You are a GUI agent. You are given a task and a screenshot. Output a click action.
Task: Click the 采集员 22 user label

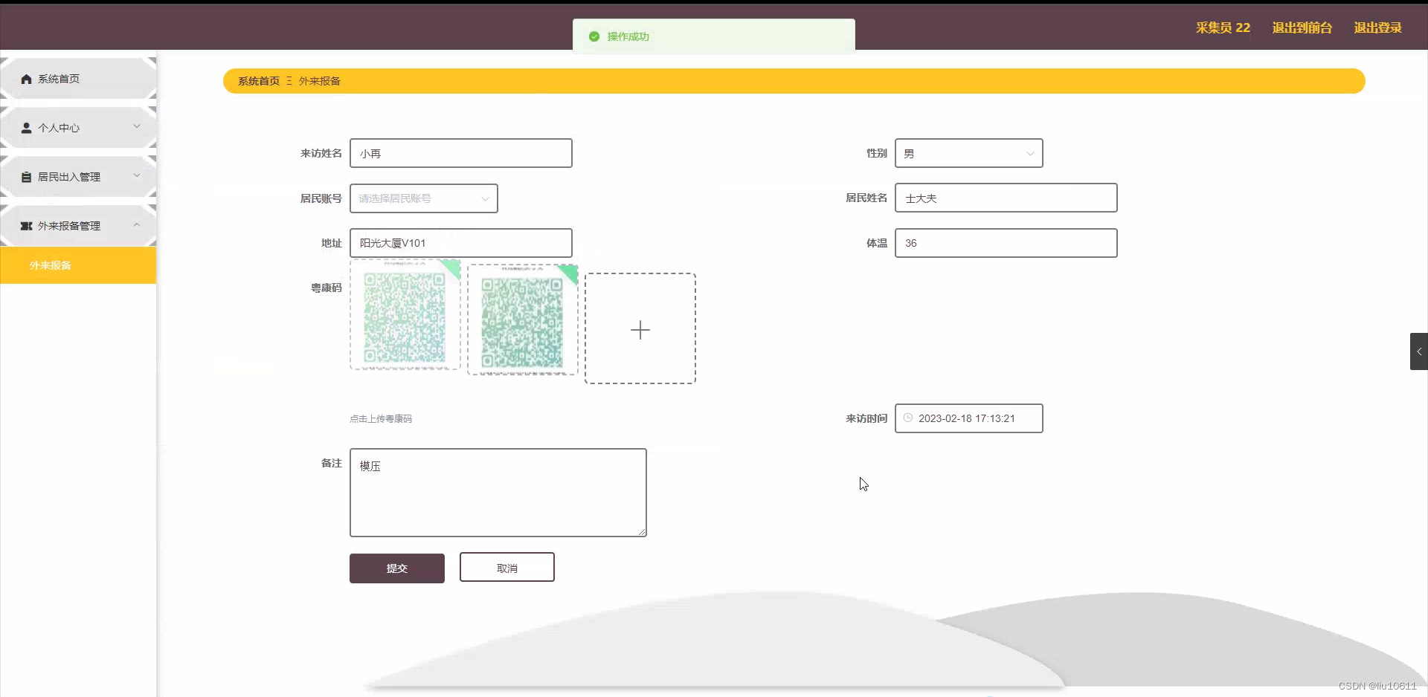tap(1223, 27)
